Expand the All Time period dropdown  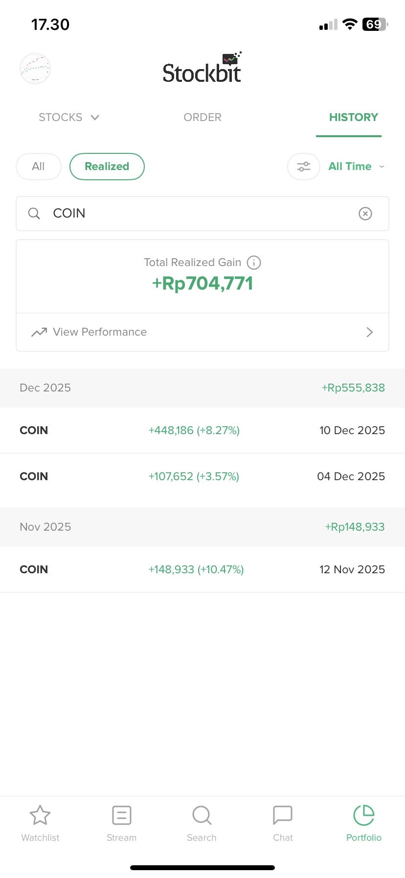coord(356,167)
